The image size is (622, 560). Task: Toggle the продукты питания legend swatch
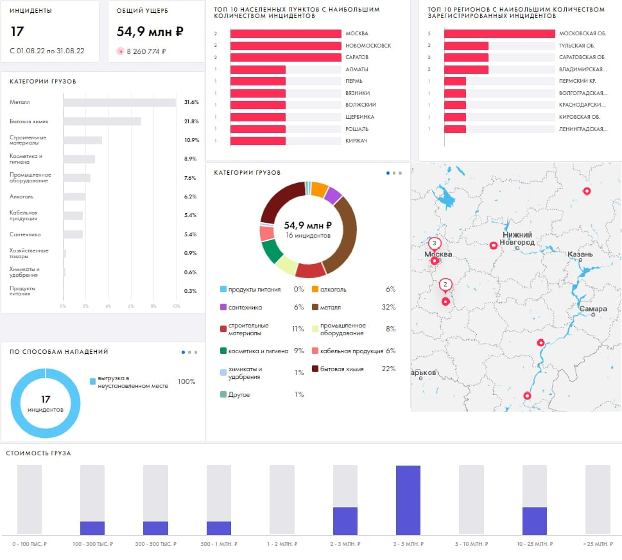[x=223, y=290]
